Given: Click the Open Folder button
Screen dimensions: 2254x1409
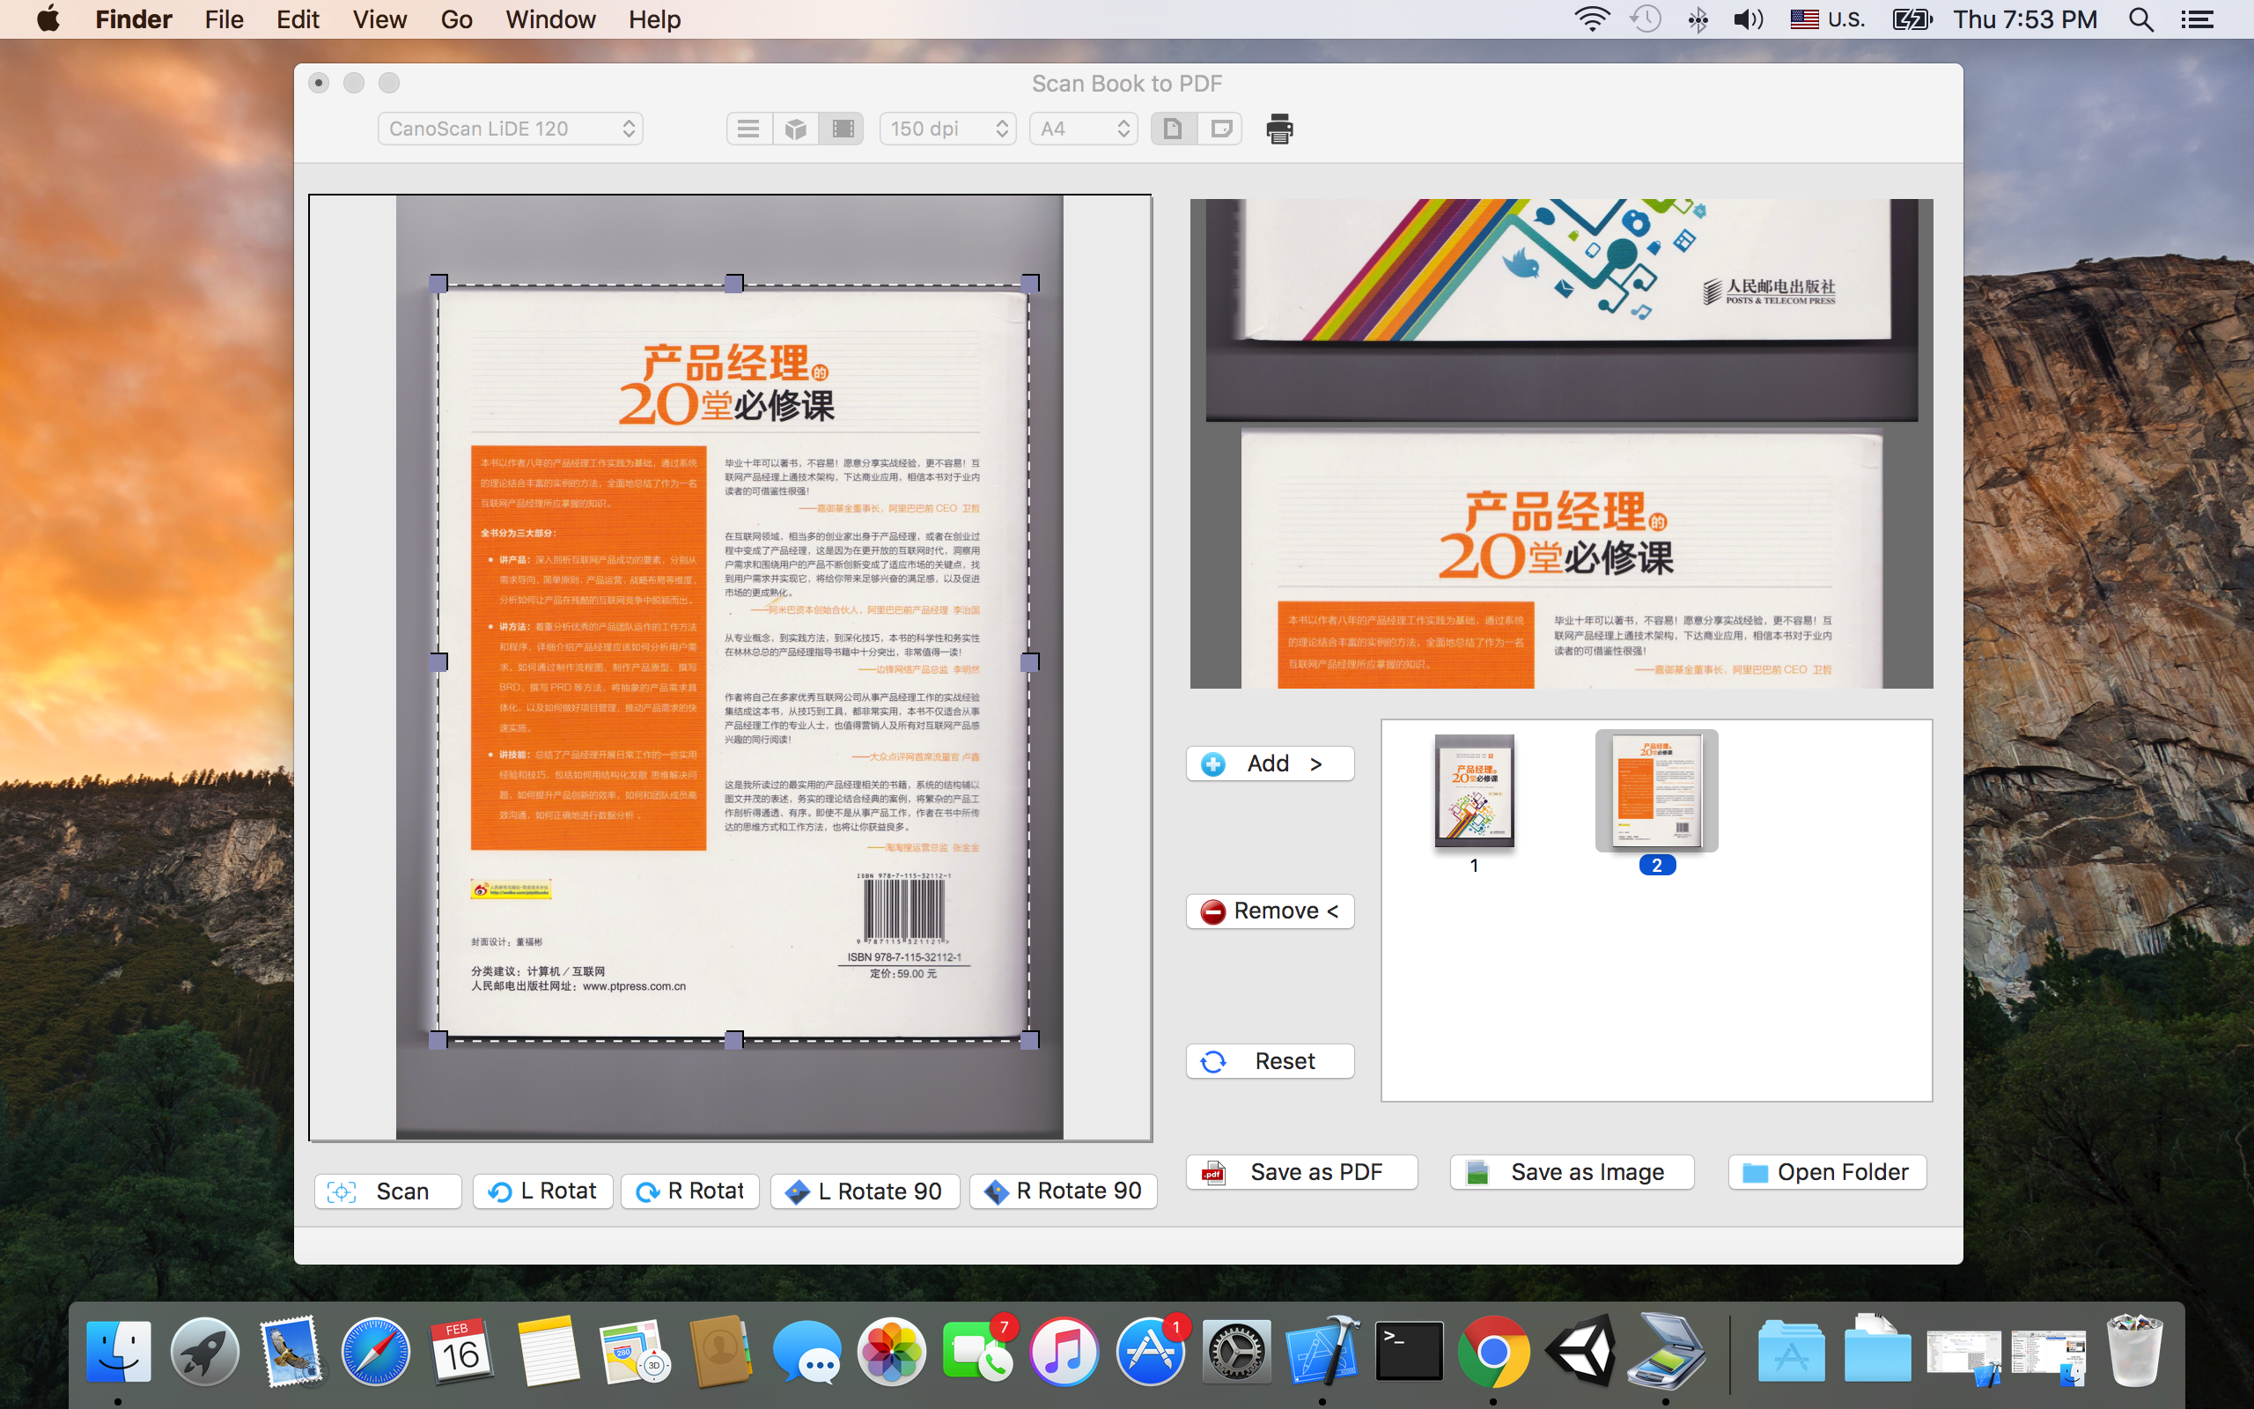Looking at the screenshot, I should coord(1826,1171).
